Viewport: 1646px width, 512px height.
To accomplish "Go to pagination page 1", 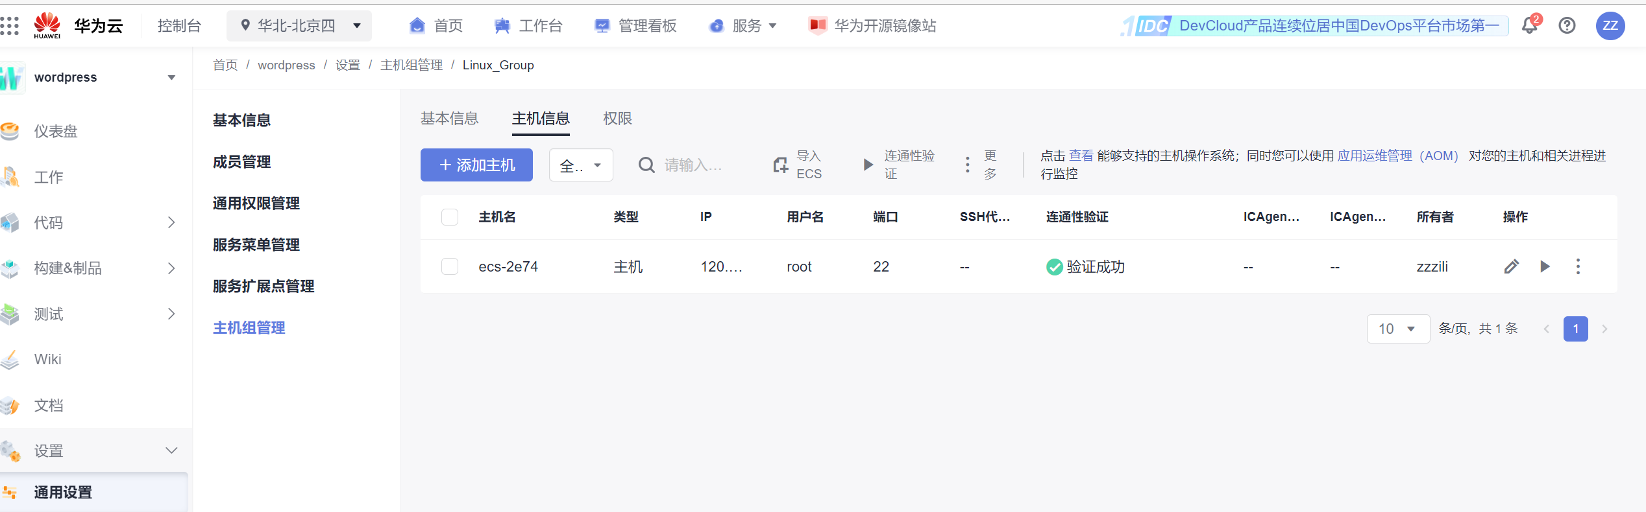I will (1576, 329).
